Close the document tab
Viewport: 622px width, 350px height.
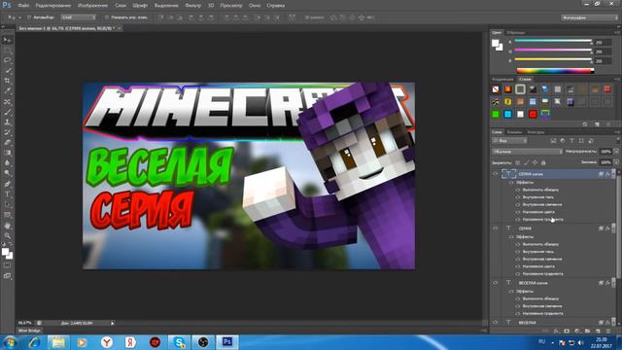pos(119,28)
